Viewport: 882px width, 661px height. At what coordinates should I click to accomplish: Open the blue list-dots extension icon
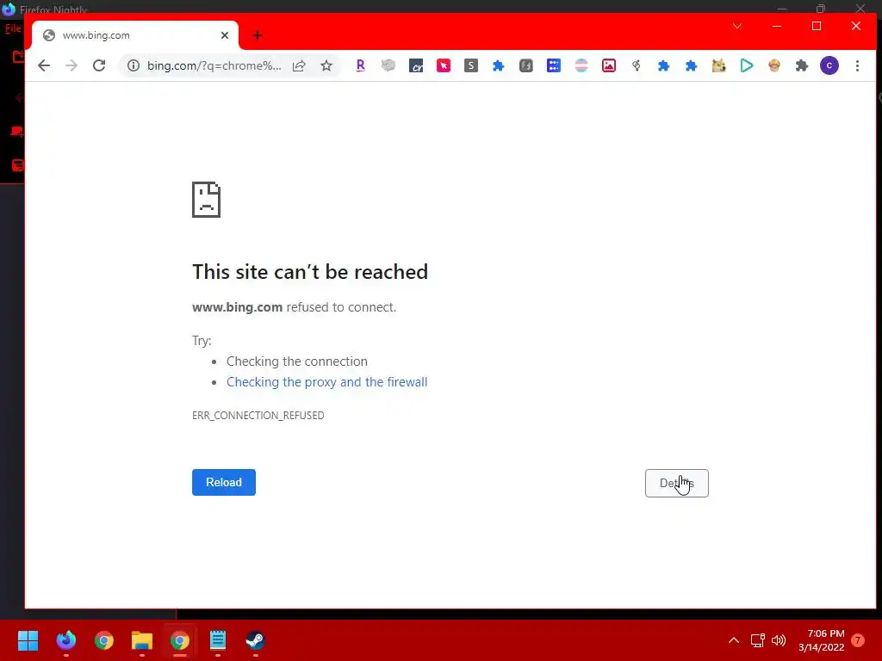tap(554, 65)
